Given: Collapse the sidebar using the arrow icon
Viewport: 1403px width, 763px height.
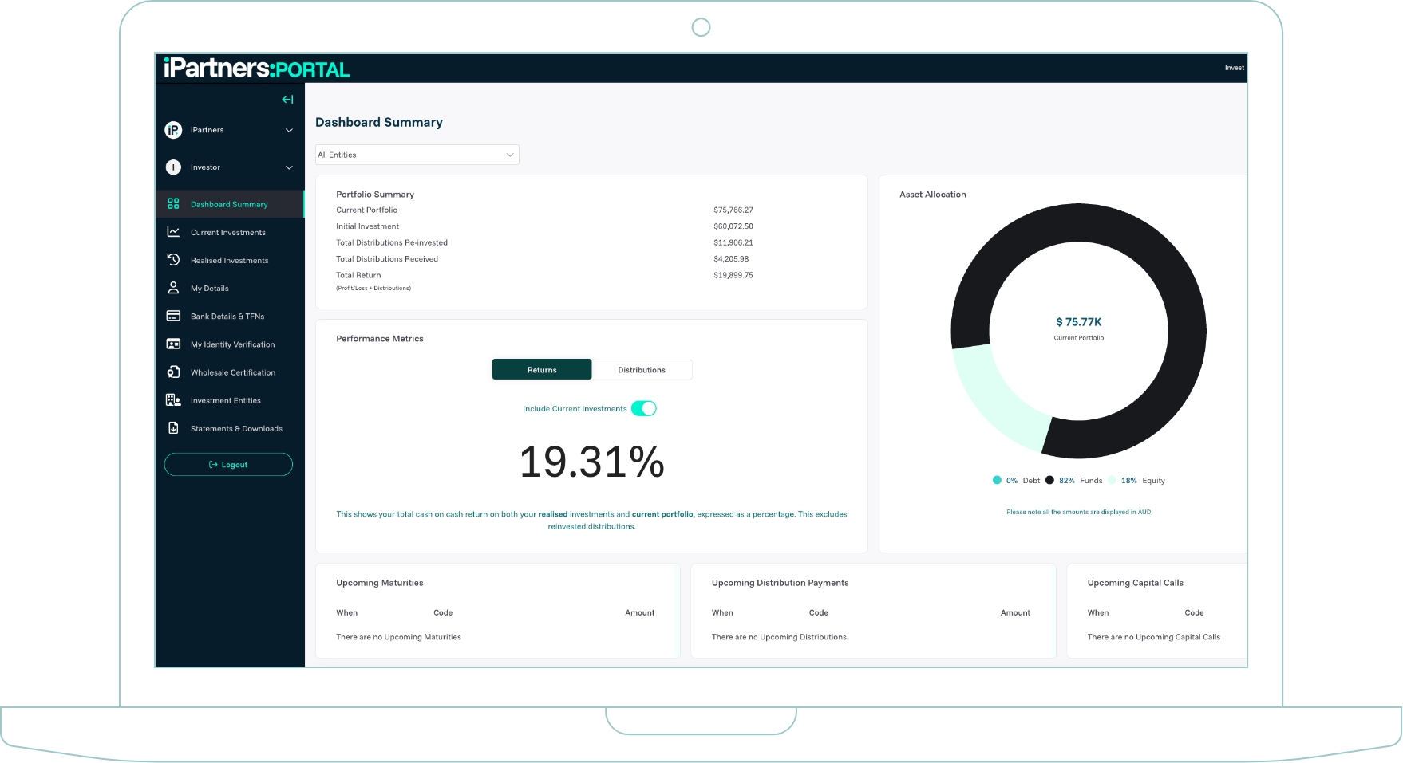Looking at the screenshot, I should click(x=287, y=99).
